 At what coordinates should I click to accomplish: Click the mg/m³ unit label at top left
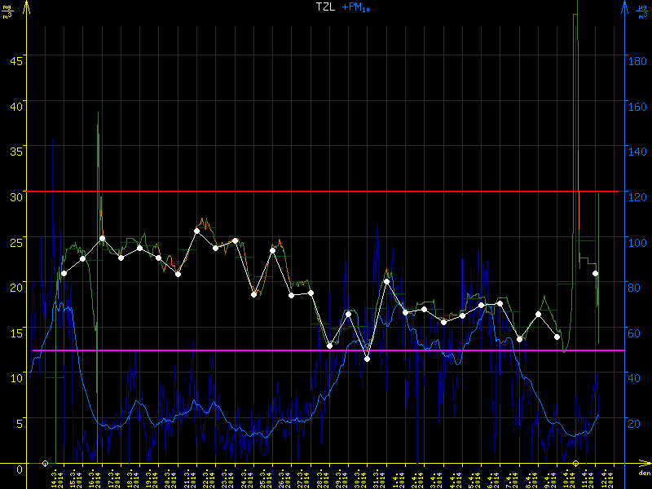click(8, 10)
